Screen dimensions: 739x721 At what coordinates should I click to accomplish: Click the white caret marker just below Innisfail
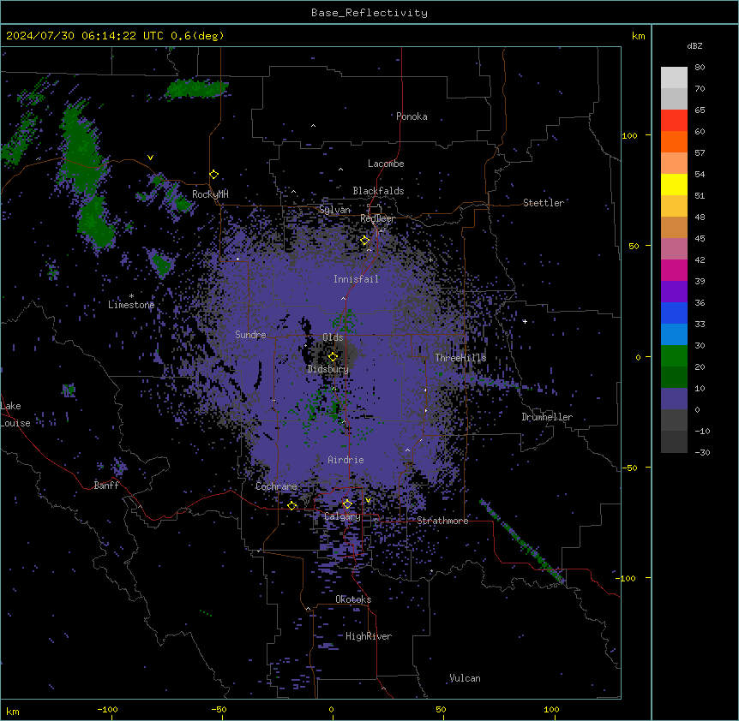click(343, 298)
